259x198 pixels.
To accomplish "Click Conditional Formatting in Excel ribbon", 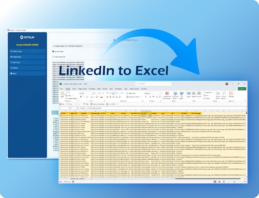I will tap(167, 95).
